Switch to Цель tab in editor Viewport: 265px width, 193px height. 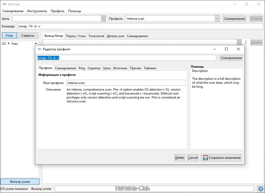click(x=107, y=68)
